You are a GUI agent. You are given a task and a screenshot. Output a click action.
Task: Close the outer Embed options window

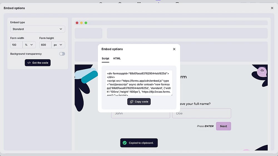[x=272, y=8]
